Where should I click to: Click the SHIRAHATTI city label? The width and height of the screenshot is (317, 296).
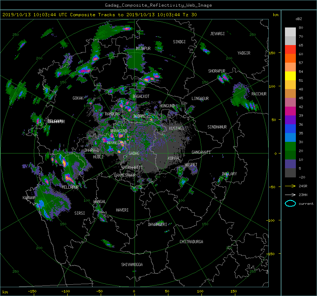132,167
